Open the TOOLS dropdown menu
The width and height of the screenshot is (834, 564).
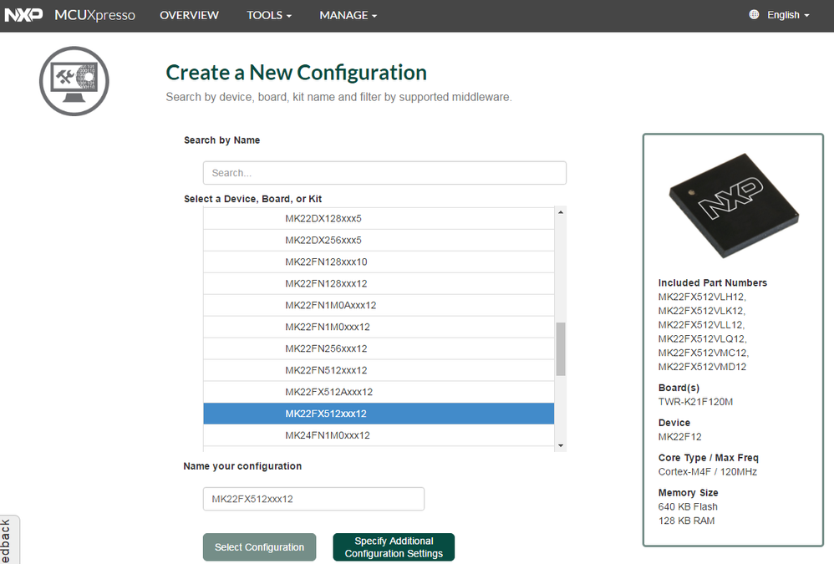tap(269, 15)
